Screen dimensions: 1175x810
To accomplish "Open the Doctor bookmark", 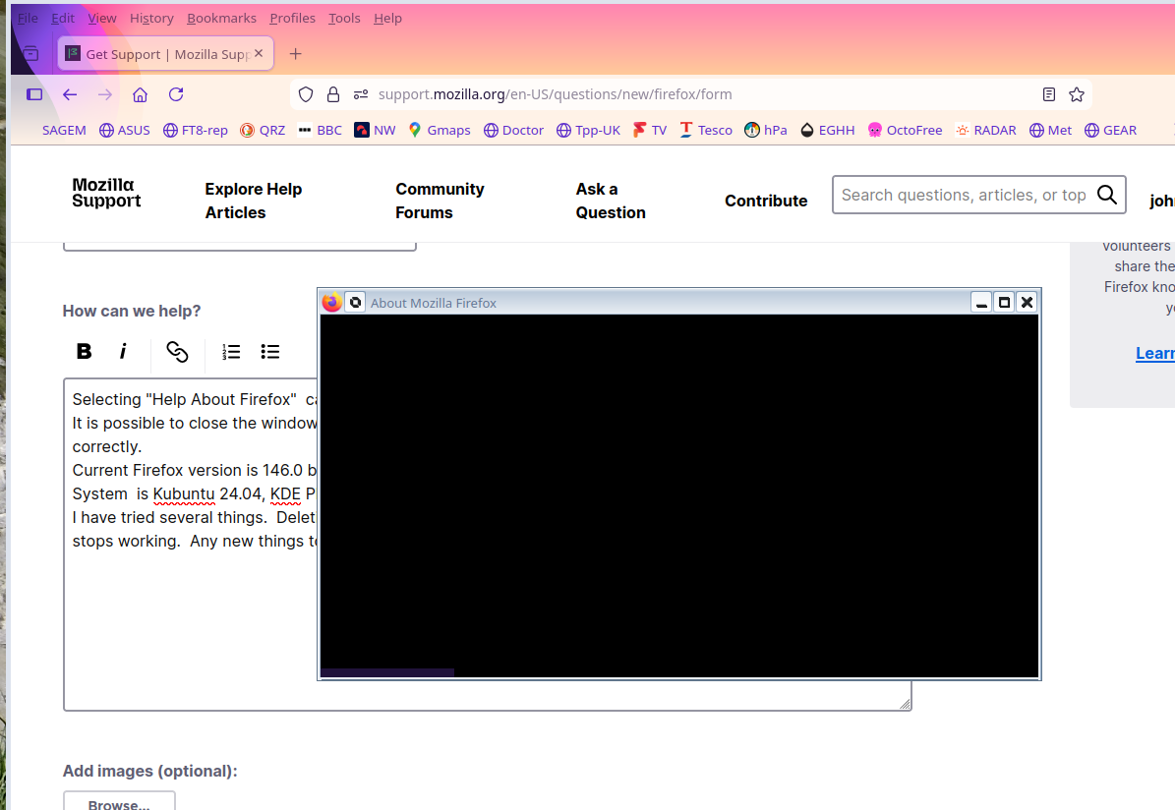I will click(513, 131).
